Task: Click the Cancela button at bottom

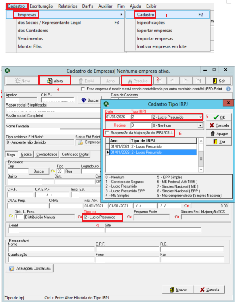Action: [x=210, y=289]
